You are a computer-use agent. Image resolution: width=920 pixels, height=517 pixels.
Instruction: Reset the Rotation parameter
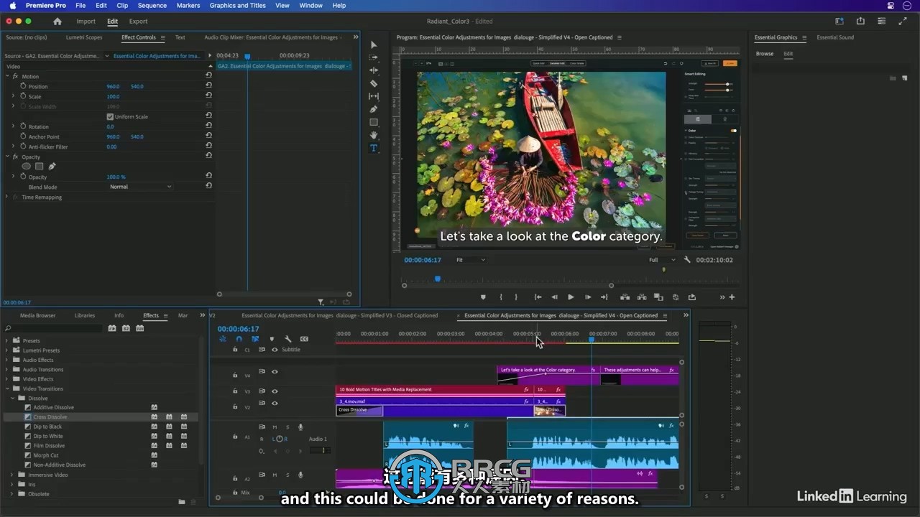(208, 126)
